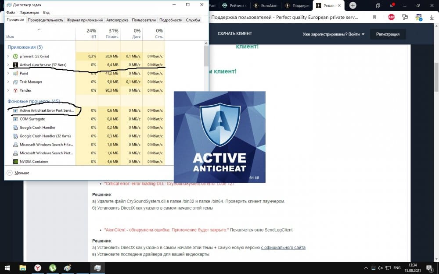Sort processes by the Память column header
This screenshot has height=274, width=439.
point(113,34)
